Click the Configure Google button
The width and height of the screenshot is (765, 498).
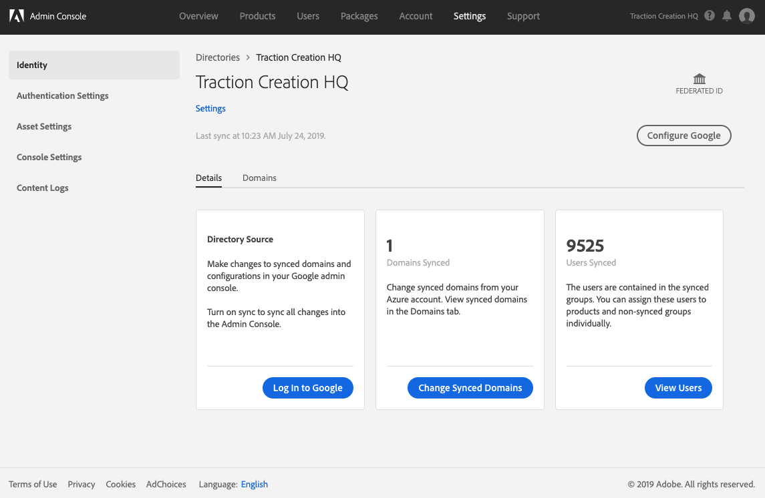pyautogui.click(x=683, y=136)
